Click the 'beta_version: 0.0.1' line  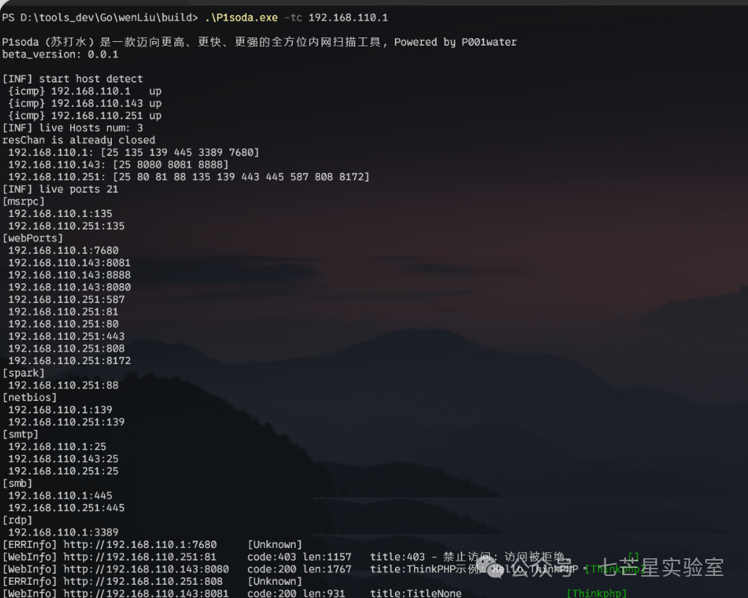coord(60,54)
